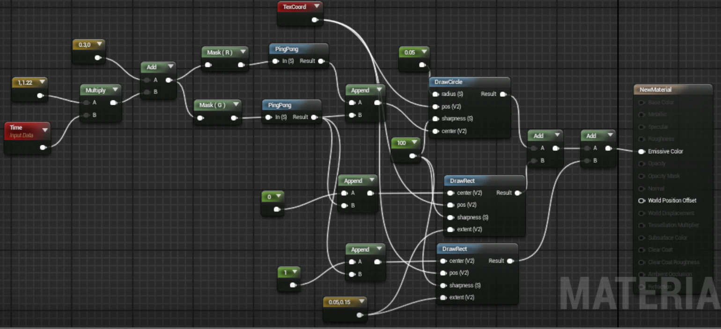Click the Multiply node's output pin
The width and height of the screenshot is (721, 329).
click(113, 103)
